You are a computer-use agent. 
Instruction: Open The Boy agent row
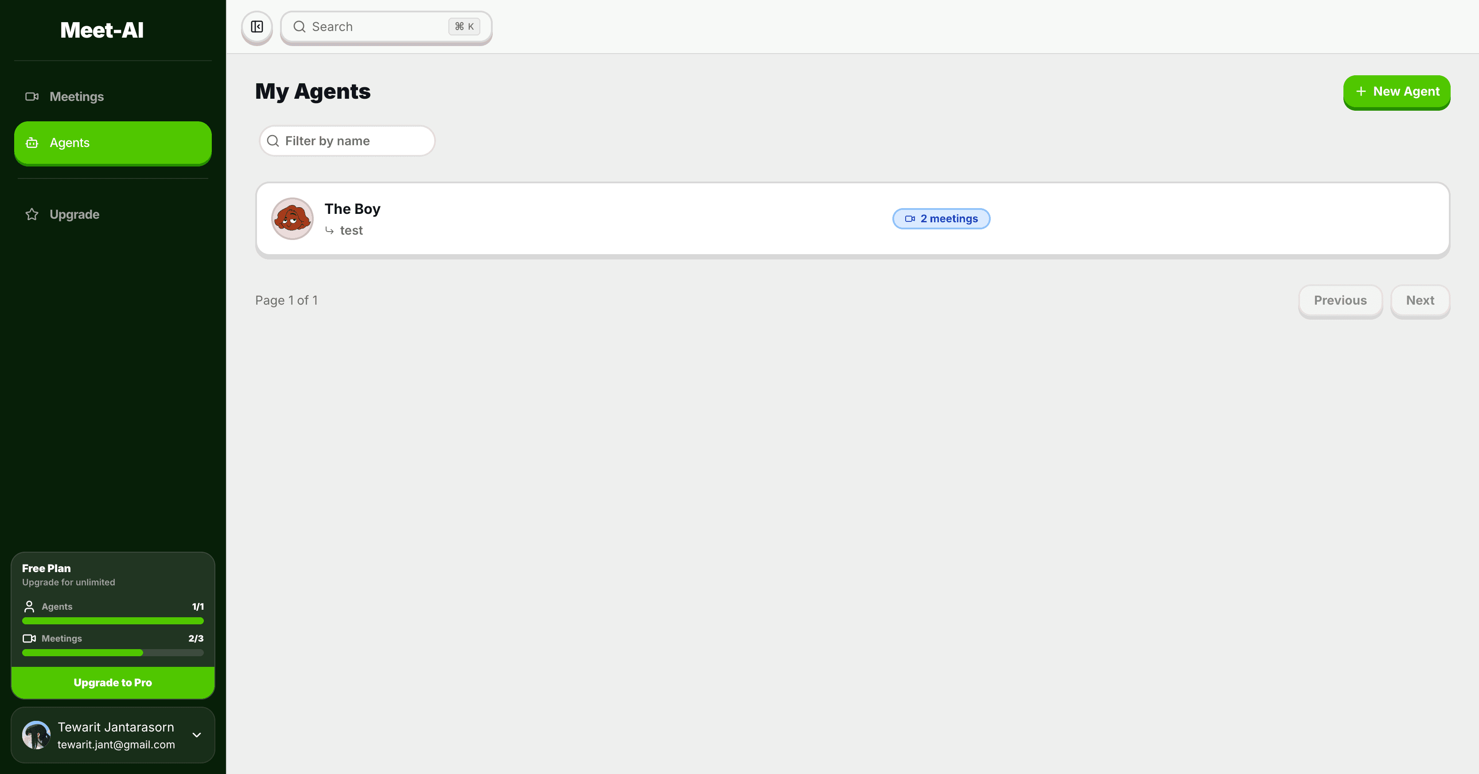(x=852, y=219)
